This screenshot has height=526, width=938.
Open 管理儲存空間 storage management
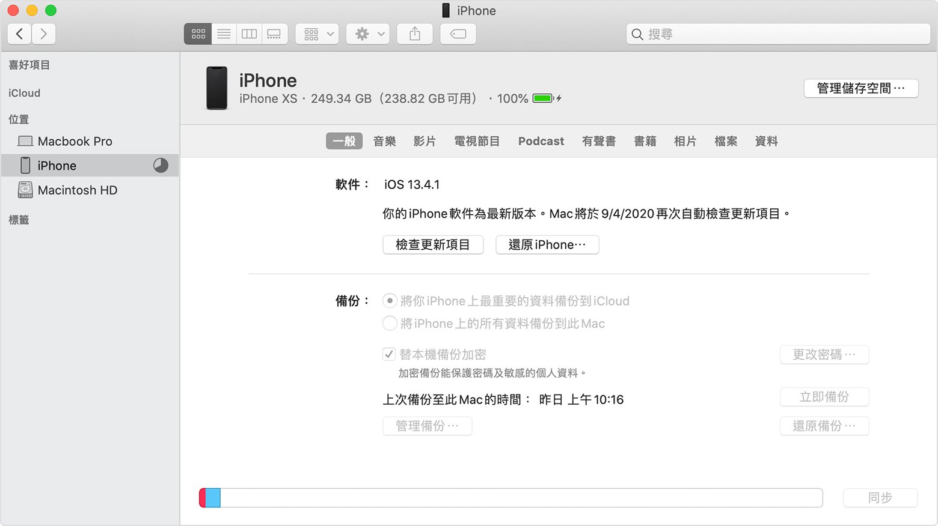tap(861, 88)
